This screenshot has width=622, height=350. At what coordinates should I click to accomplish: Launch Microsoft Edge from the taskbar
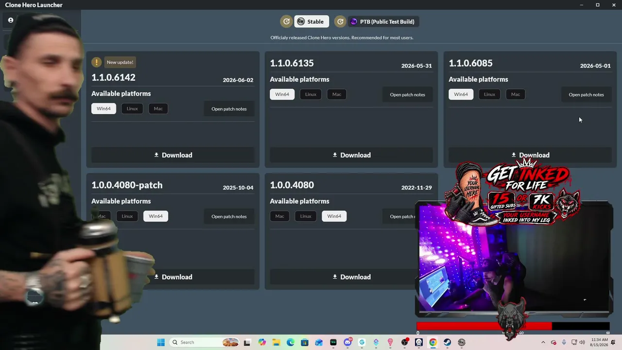291,342
